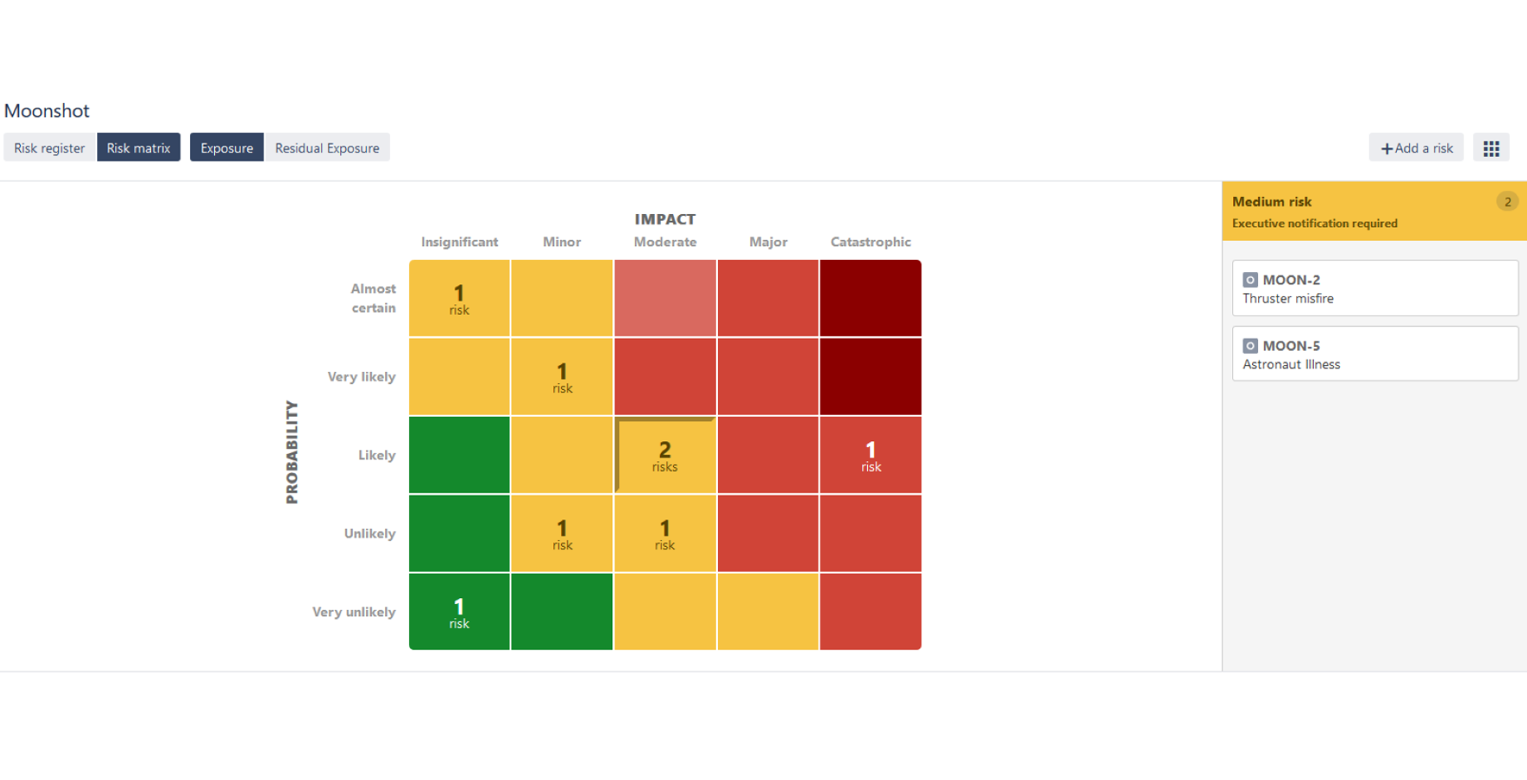Image resolution: width=1527 pixels, height=780 pixels.
Task: Click the Unlikely Minor cell with 1 risk
Action: [562, 534]
